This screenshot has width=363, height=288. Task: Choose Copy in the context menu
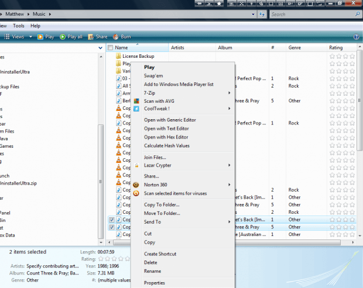click(149, 242)
